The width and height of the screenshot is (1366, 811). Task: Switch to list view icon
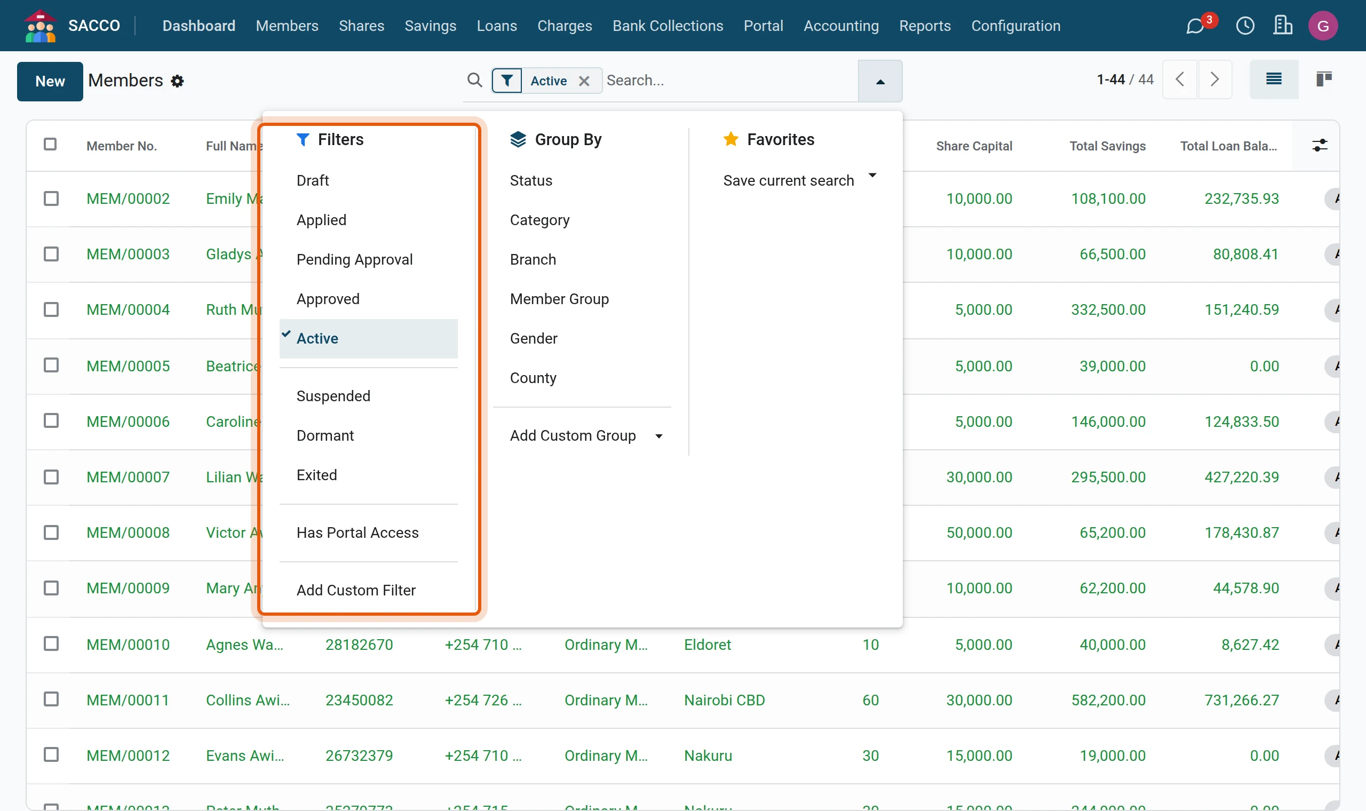[1274, 80]
